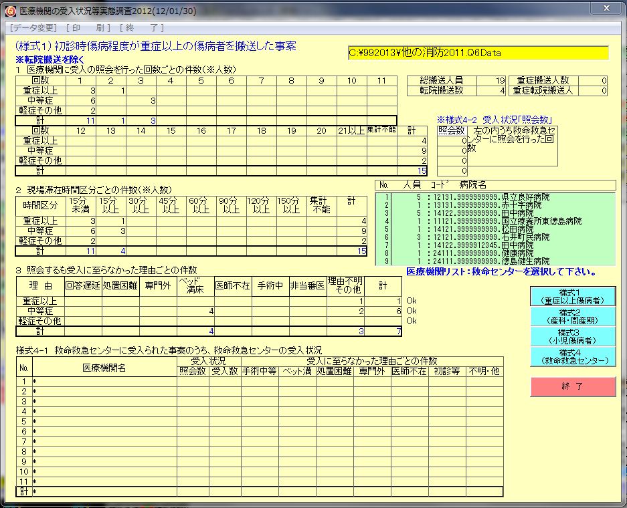Show 様式3 (小児傷病者) form
The image size is (627, 508).
tap(572, 336)
